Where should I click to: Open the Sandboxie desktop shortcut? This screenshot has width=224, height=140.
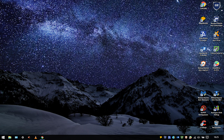click(x=203, y=20)
